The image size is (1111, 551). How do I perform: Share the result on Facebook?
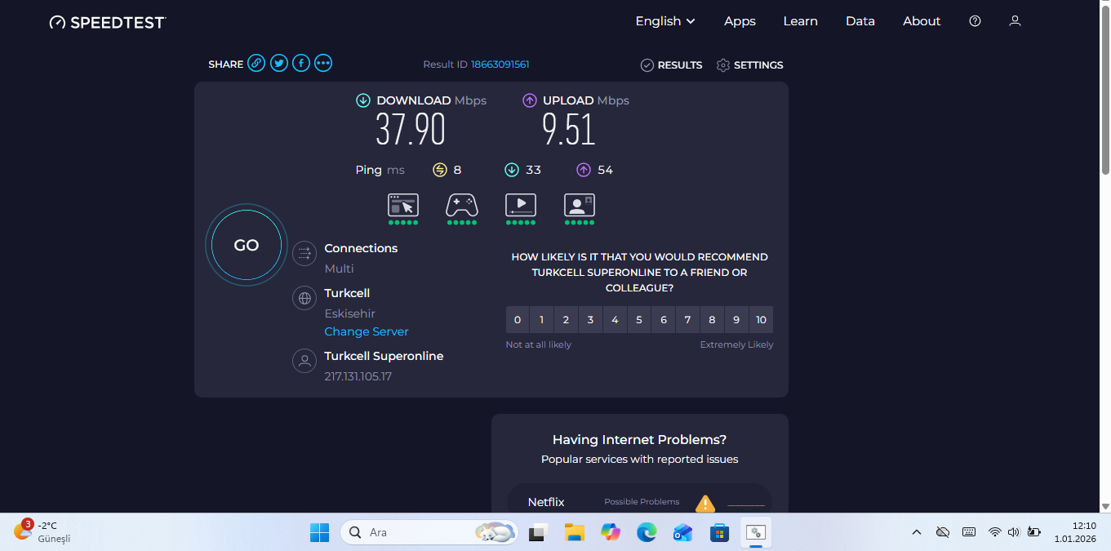click(x=301, y=63)
